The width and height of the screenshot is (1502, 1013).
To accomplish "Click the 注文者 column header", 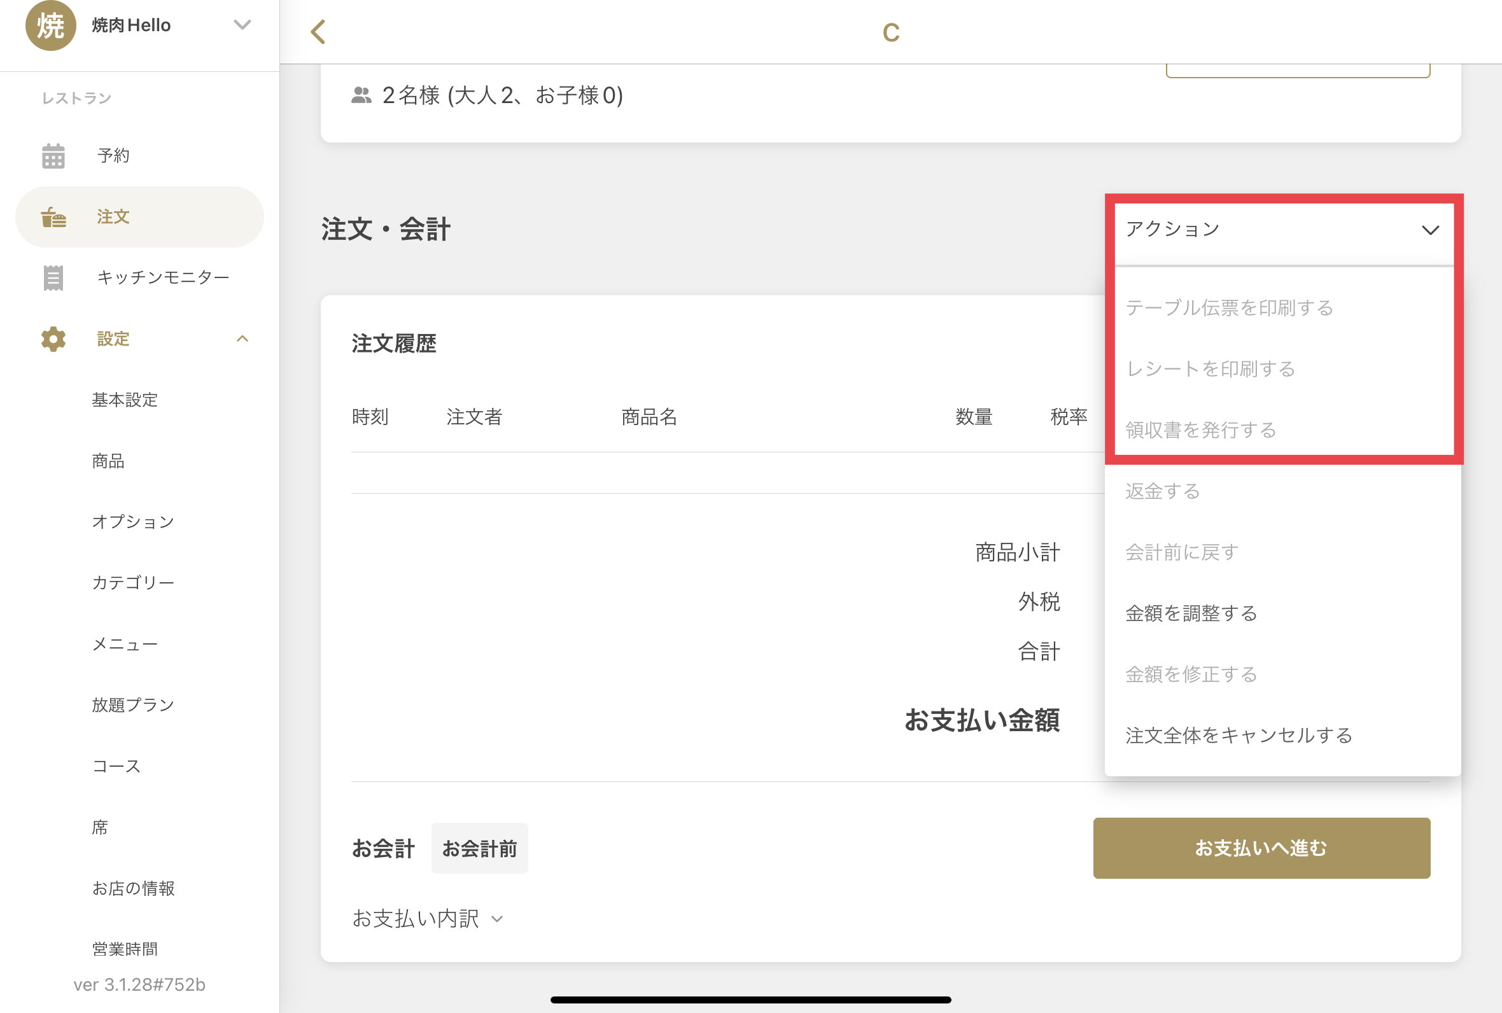I will [x=474, y=417].
